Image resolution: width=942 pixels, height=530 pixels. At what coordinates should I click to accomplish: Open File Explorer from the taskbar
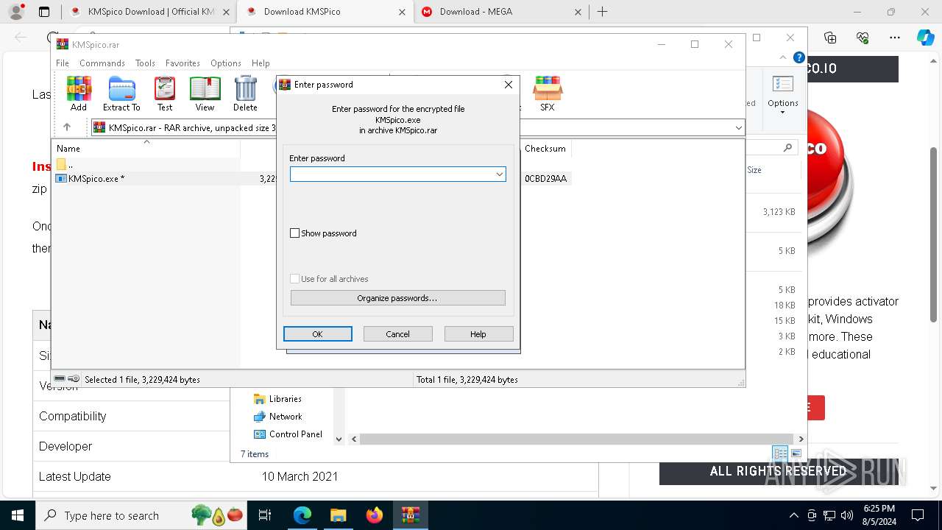tap(338, 515)
